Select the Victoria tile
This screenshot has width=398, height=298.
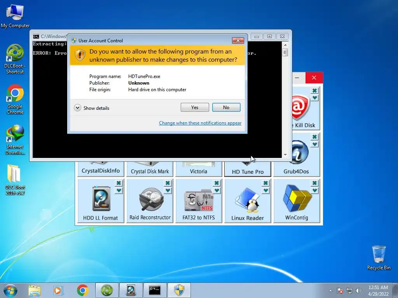point(199,169)
